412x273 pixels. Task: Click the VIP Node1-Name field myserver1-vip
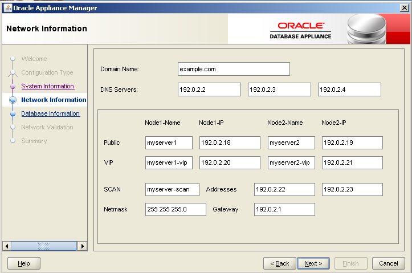[x=169, y=162]
